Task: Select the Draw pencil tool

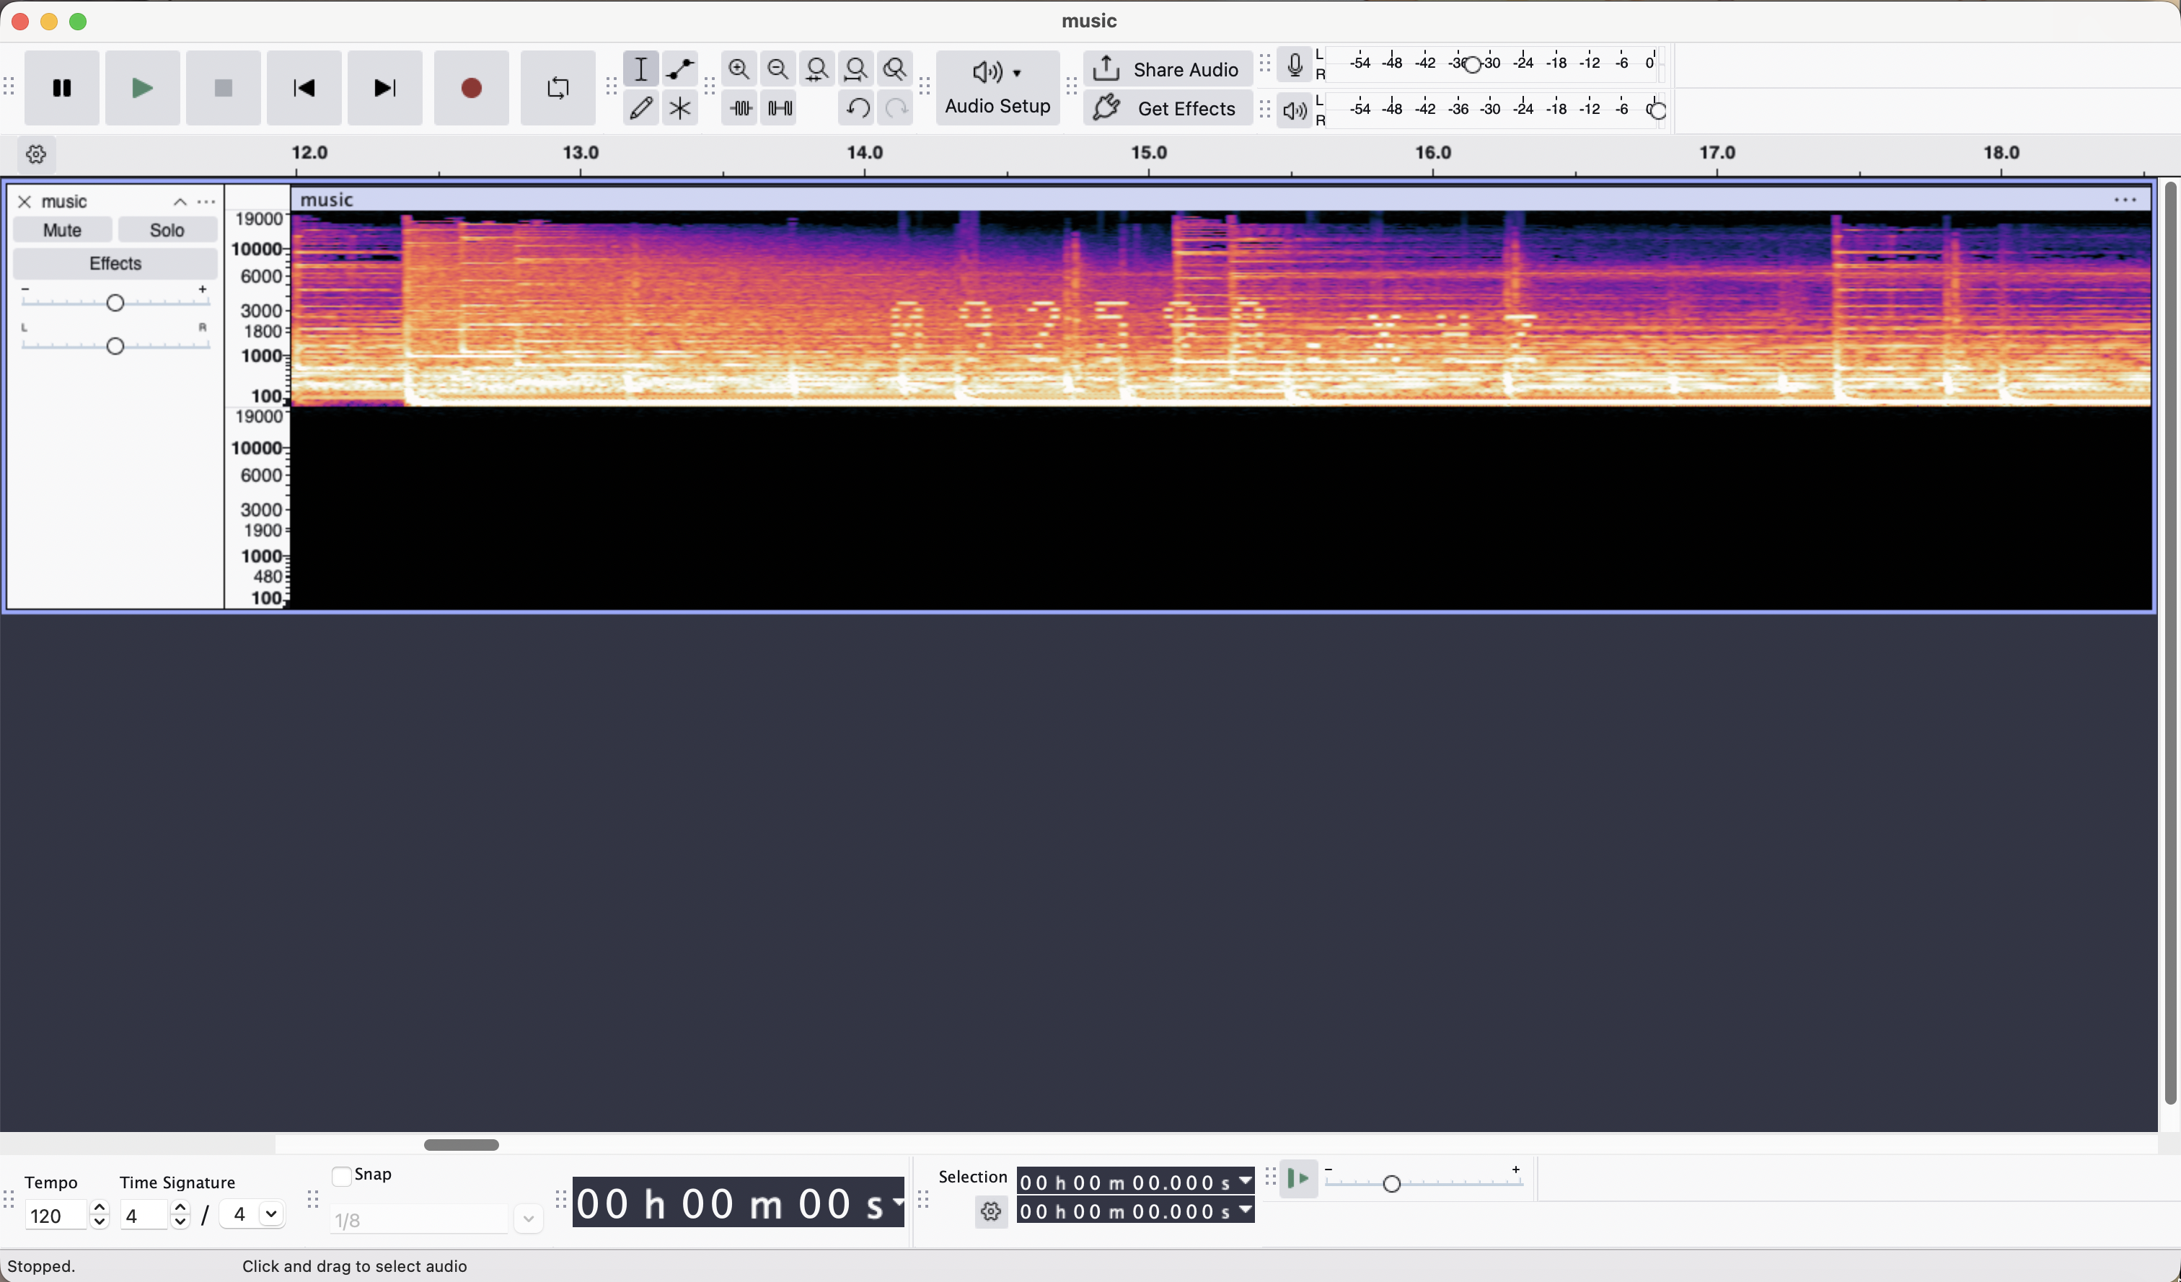Action: click(640, 108)
